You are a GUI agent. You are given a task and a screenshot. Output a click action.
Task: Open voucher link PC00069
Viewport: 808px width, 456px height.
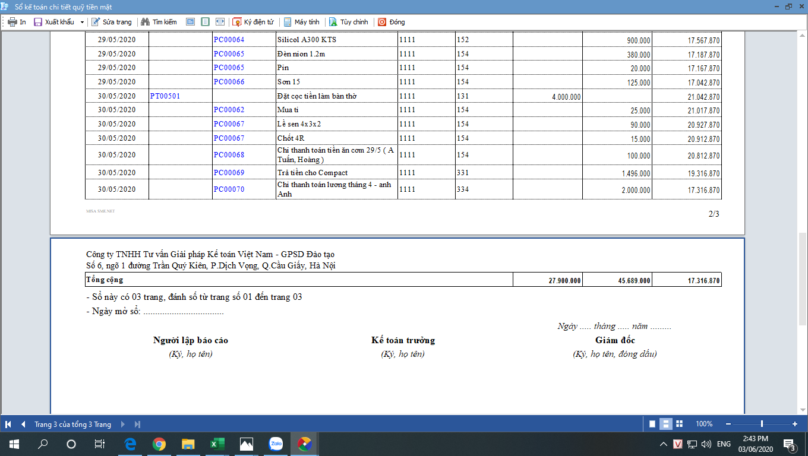pyautogui.click(x=229, y=173)
